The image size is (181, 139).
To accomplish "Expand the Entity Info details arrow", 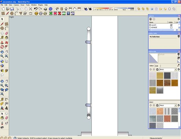I will point(178,37).
